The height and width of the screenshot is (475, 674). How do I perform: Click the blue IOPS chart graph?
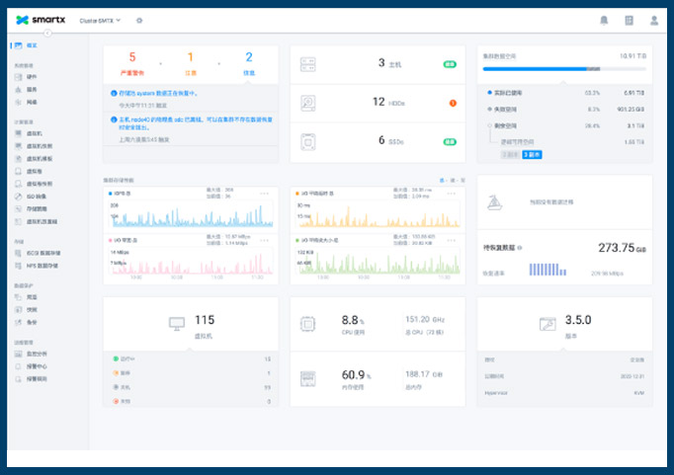tap(191, 214)
